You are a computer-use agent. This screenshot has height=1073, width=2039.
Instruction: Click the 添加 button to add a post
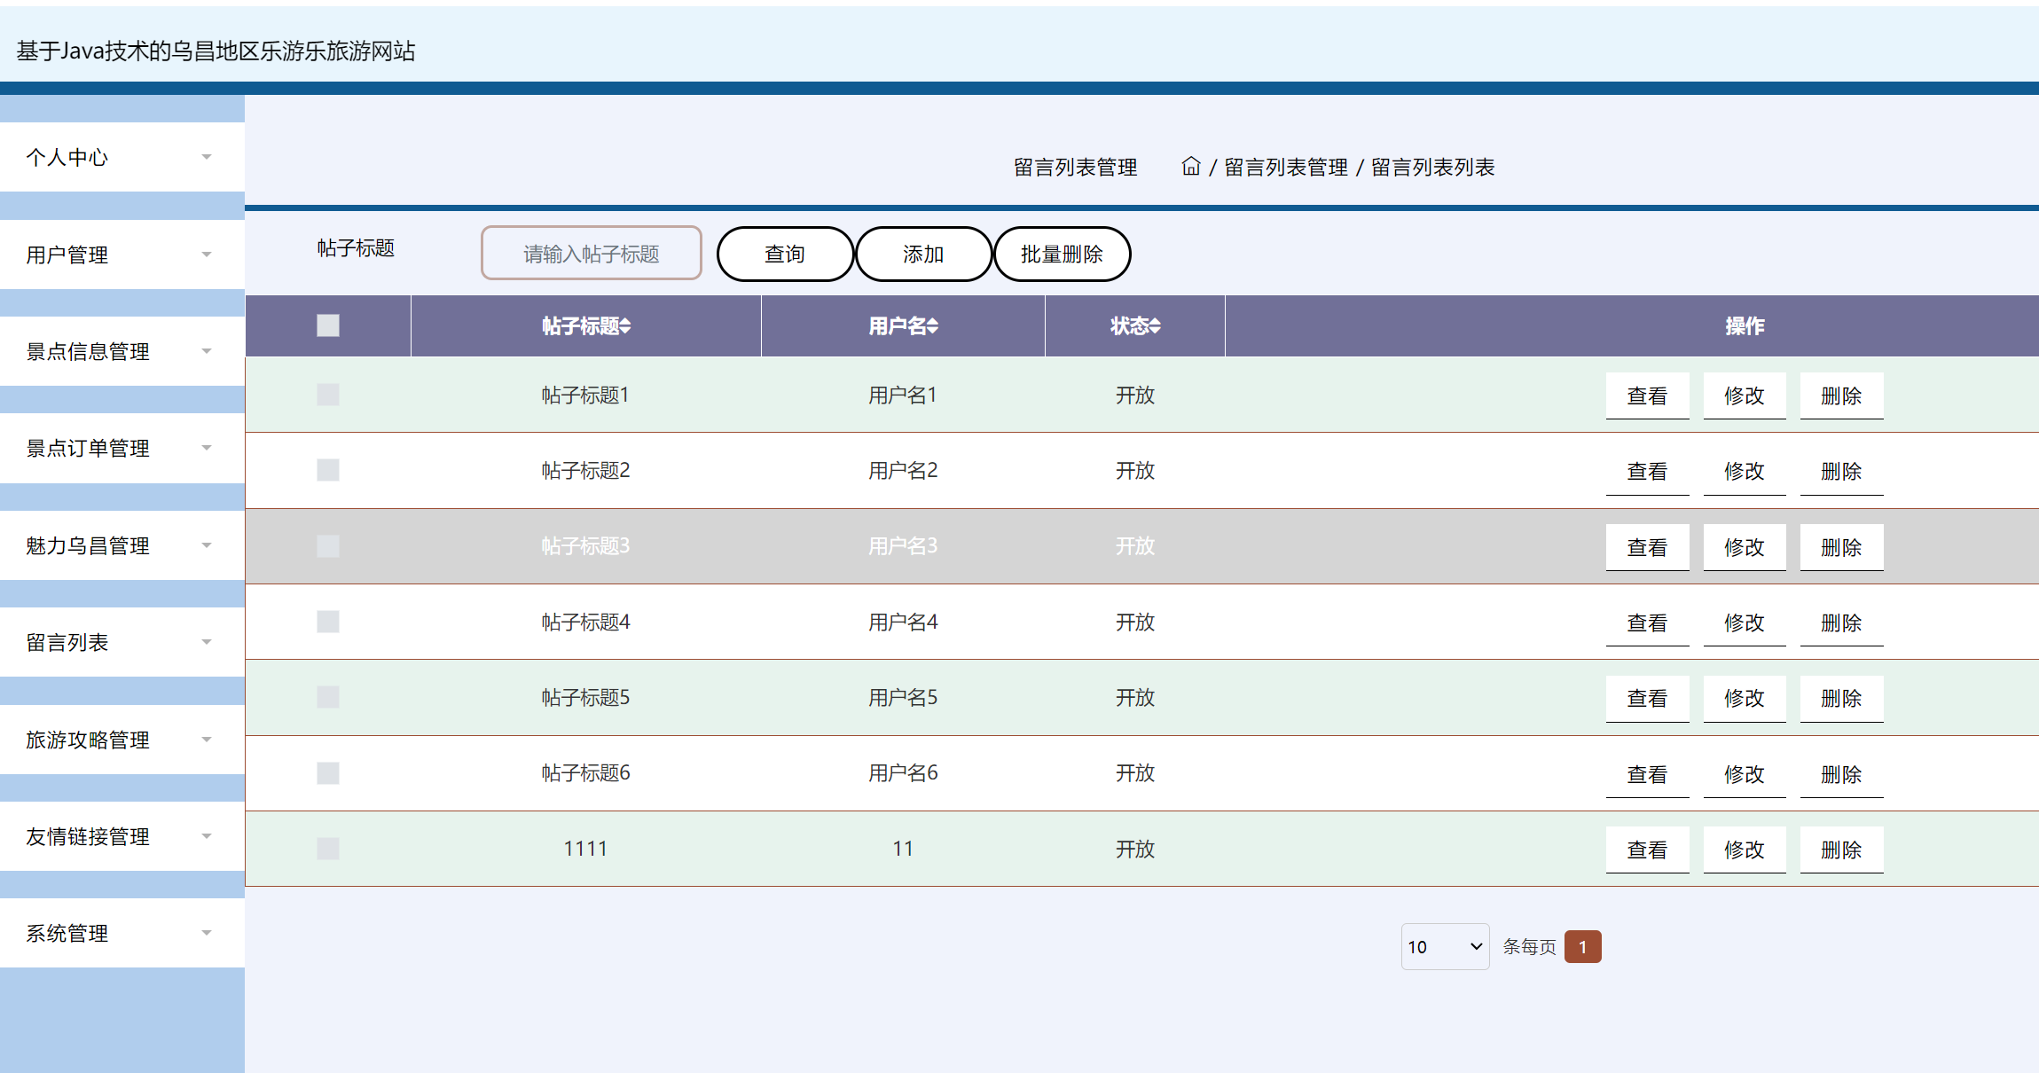(923, 254)
